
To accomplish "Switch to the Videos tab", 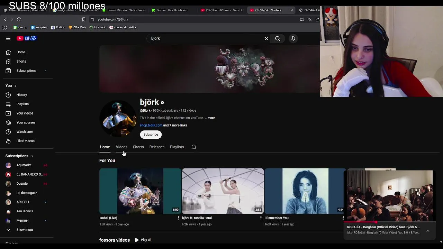I will tap(121, 147).
